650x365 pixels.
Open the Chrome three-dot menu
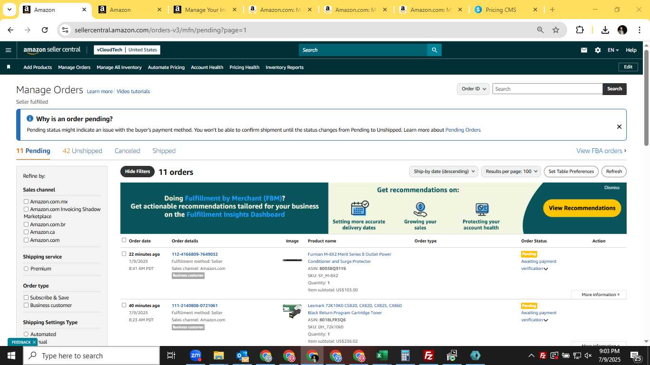point(640,30)
